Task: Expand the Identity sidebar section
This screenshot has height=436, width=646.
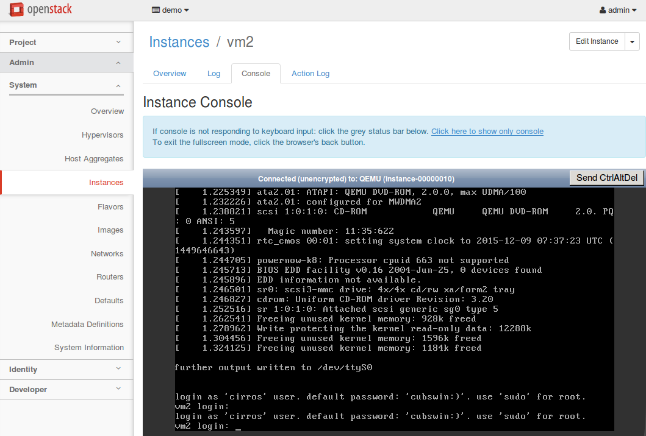Action: (x=66, y=370)
